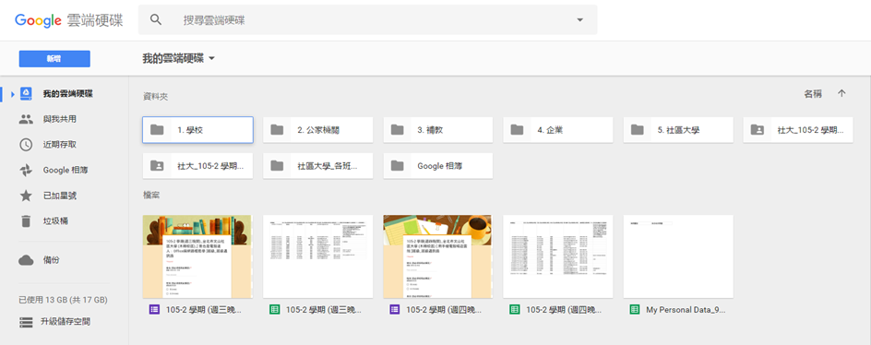Click 已使用 13 GB storage text

[x=63, y=300]
